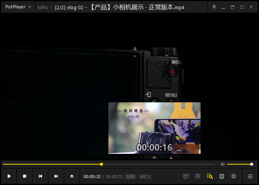Click the MP4 format label in title bar
Screen dimensions: 259x185
(43, 7)
